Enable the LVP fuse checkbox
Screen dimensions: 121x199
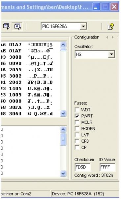click(x=77, y=135)
